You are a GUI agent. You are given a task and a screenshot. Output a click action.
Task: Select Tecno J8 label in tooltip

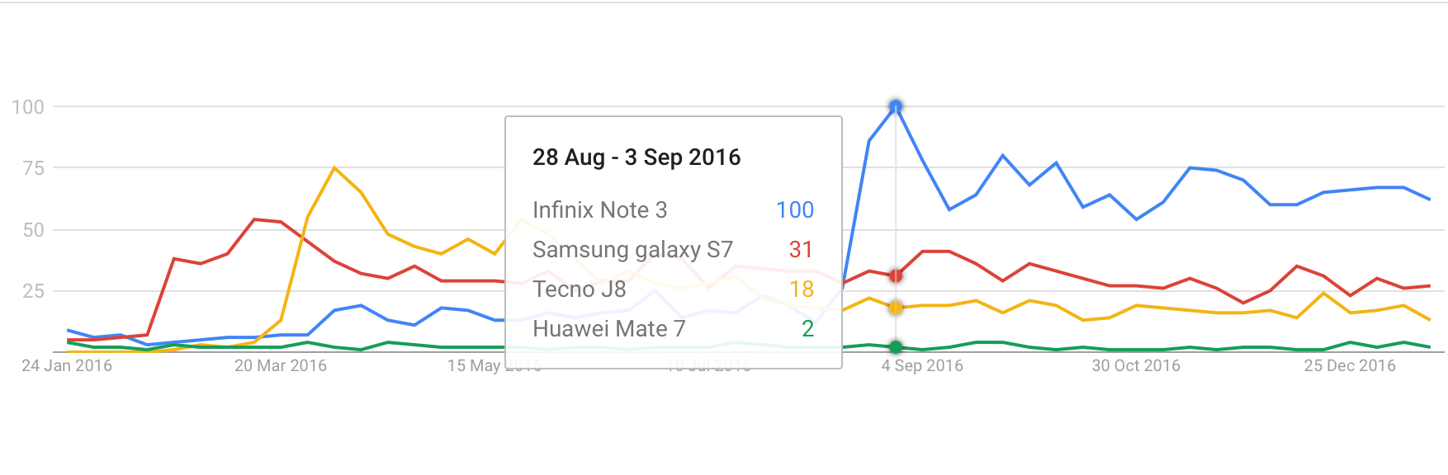click(x=579, y=289)
